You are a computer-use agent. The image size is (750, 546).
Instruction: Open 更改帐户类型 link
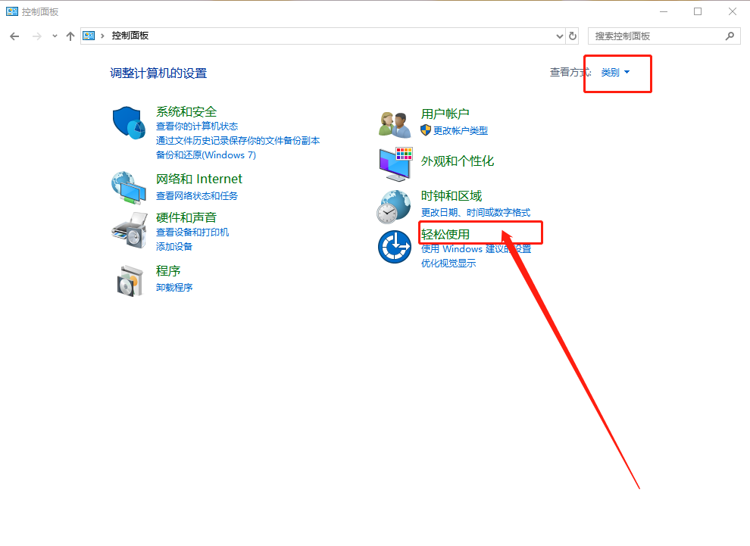460,130
